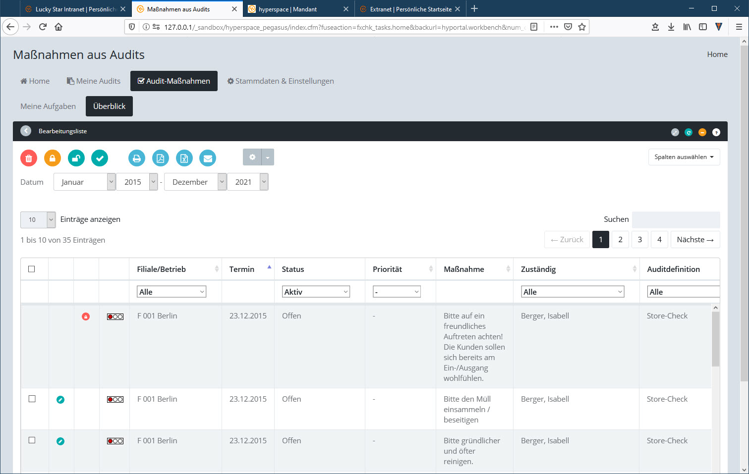Export list using the Excel icon
This screenshot has width=749, height=474.
tap(184, 158)
